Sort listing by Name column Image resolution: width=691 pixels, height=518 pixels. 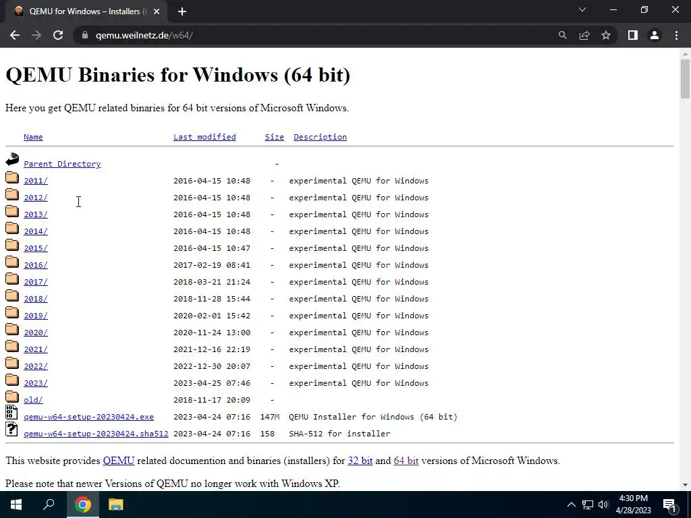point(33,137)
